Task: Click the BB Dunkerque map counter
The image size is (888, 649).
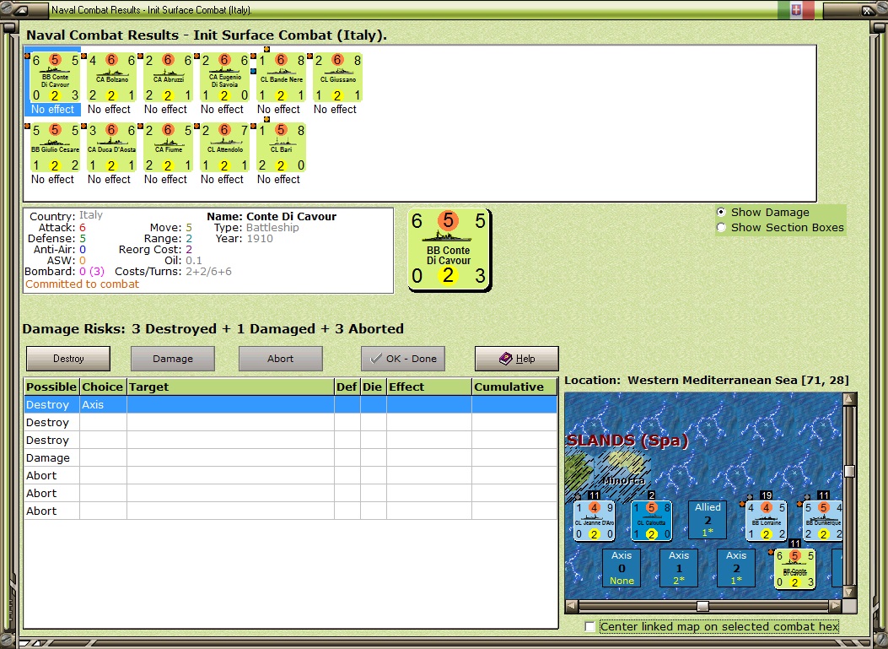Action: click(x=823, y=521)
